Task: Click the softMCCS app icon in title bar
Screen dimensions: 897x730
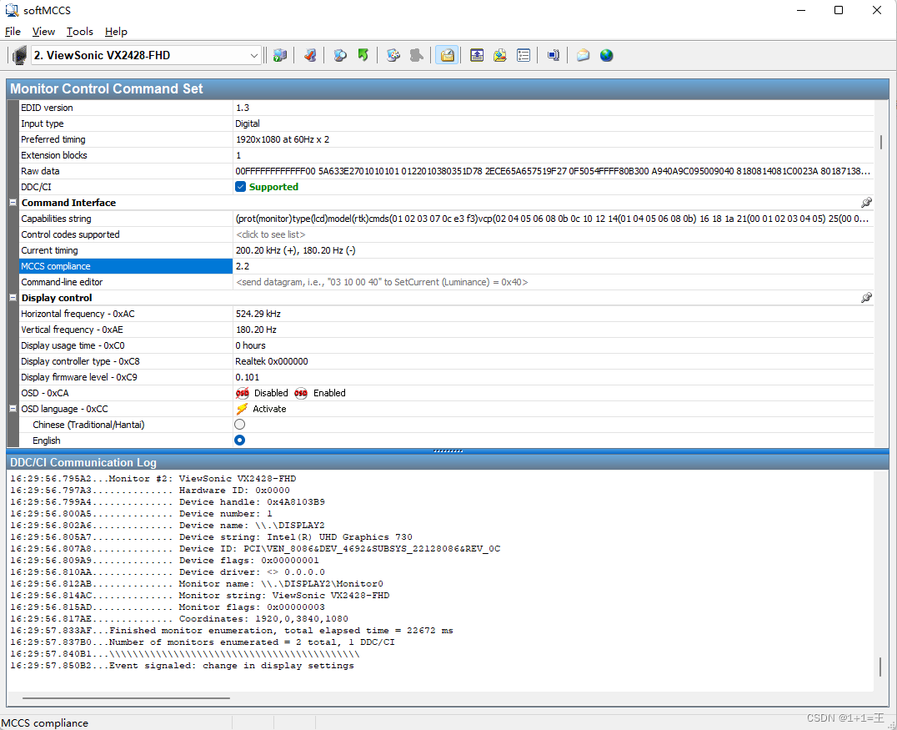Action: (12, 10)
